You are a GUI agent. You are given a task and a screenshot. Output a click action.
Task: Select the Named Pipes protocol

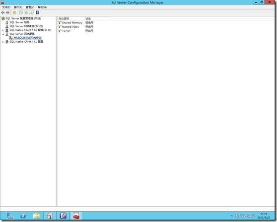tap(70, 27)
